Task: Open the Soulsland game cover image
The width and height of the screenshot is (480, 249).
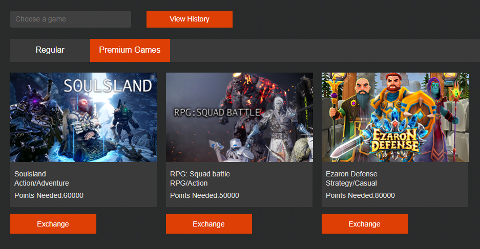Action: (84, 117)
